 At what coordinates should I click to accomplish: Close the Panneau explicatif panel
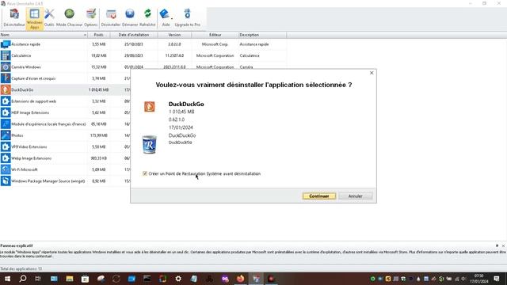pyautogui.click(x=503, y=245)
